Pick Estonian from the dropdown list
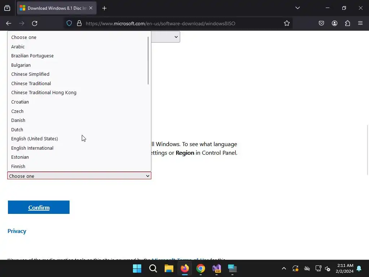This screenshot has height=277, width=369. coord(79,157)
